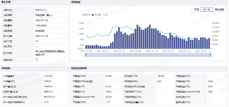The image size is (229, 107).
Task: Click the constituent count value 51
Action: 37,41
